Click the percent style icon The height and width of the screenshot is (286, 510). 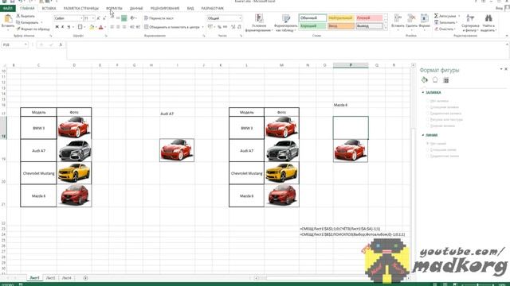pyautogui.click(x=219, y=27)
